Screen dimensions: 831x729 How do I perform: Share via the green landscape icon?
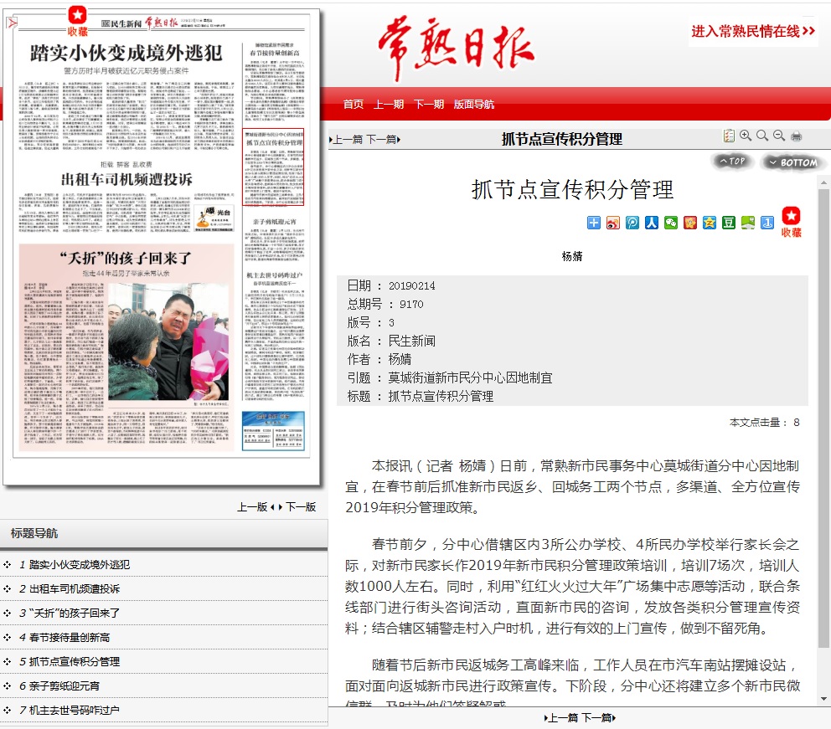pos(748,223)
